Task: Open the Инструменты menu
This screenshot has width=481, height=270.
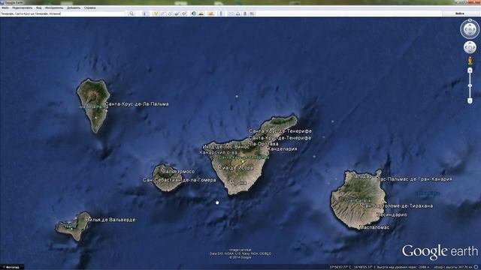Action: click(x=54, y=7)
